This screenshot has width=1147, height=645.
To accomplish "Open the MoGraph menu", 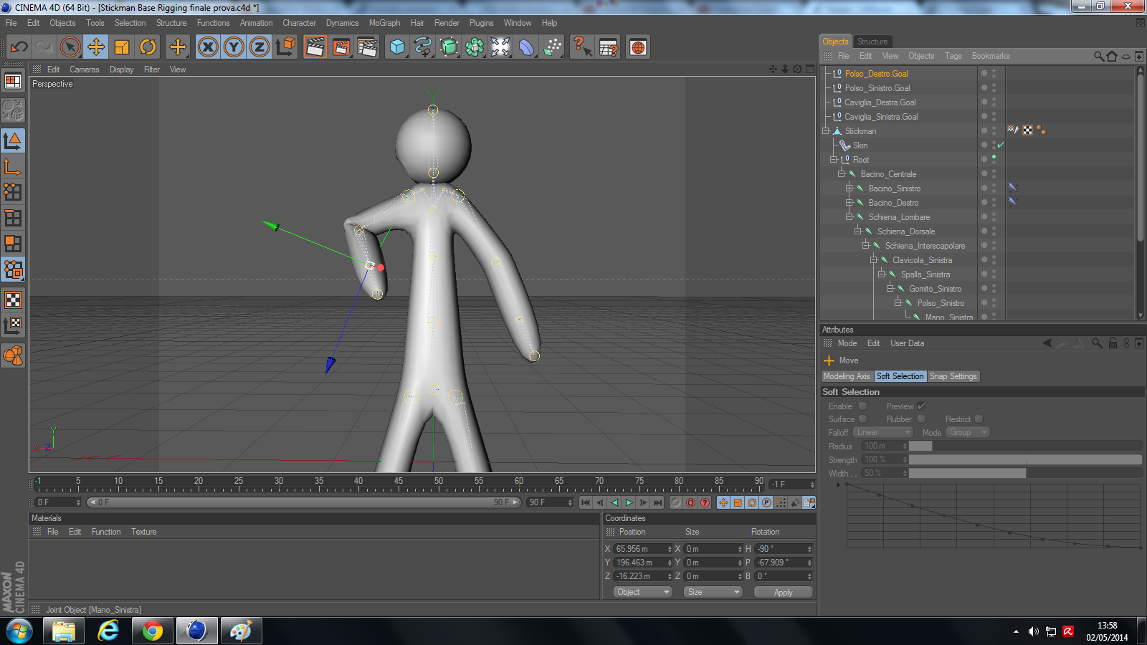I will [x=384, y=23].
